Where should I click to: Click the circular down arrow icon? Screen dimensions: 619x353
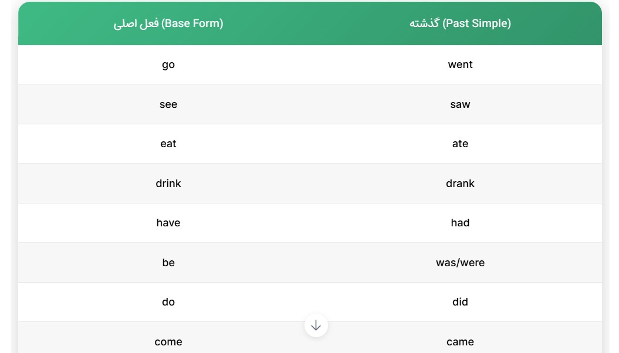coord(316,325)
